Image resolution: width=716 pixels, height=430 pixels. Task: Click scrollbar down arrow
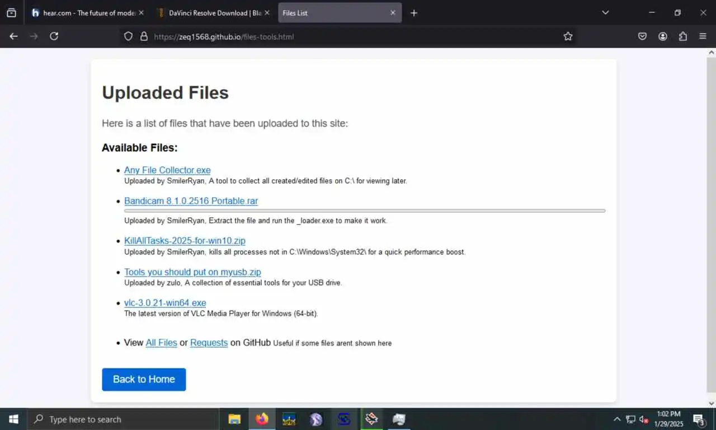[711, 403]
